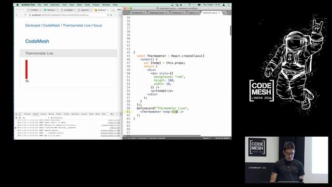Click the browser reload icon
This screenshot has height=187, width=332.
coord(25,15)
